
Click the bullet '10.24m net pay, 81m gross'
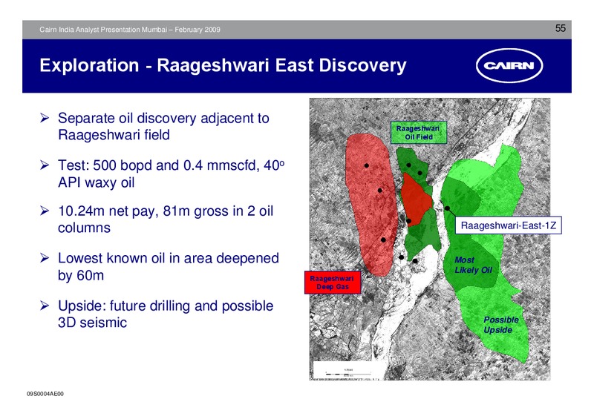tap(165, 220)
